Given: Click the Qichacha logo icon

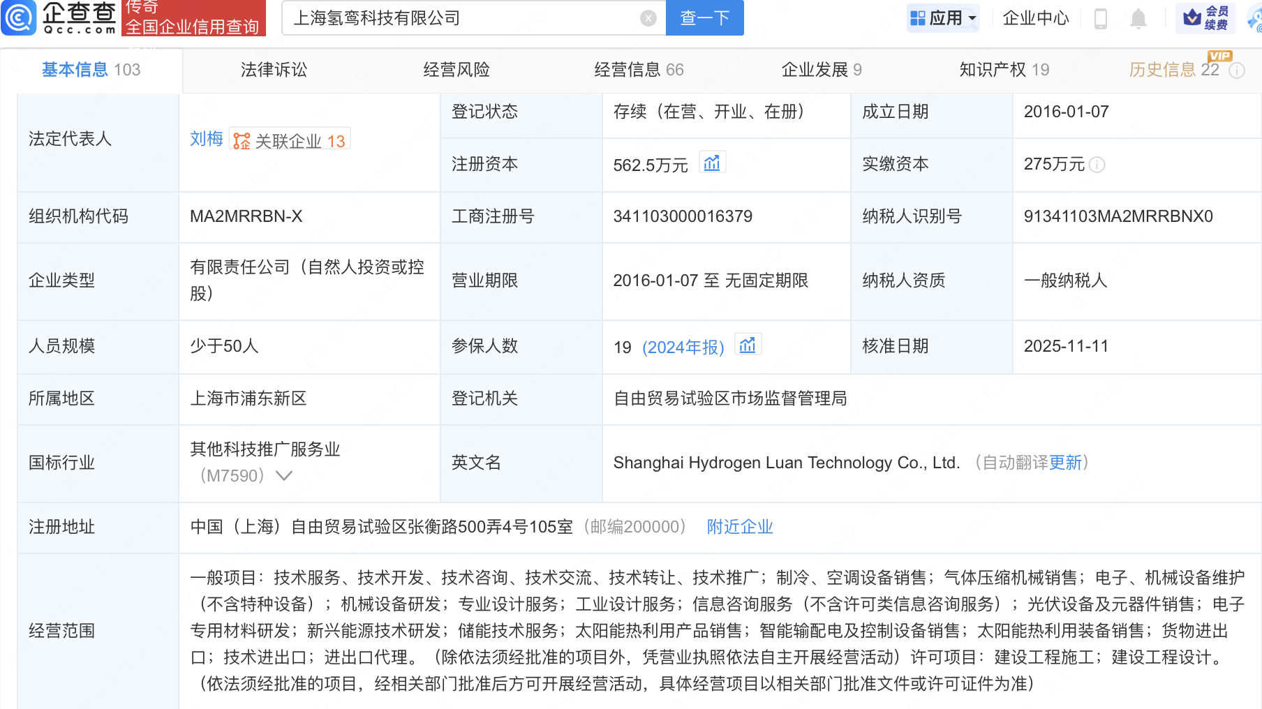Looking at the screenshot, I should pos(19,17).
